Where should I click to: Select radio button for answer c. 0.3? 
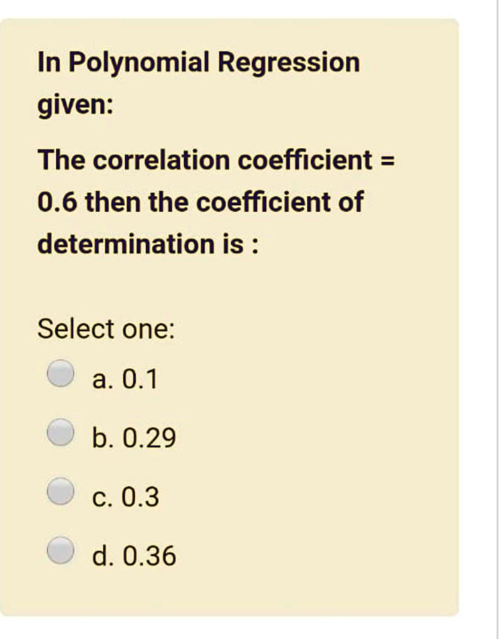click(x=60, y=491)
